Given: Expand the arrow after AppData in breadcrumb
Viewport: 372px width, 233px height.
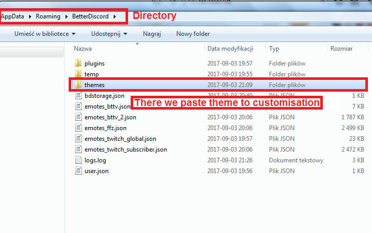Looking at the screenshot, I should [30, 16].
